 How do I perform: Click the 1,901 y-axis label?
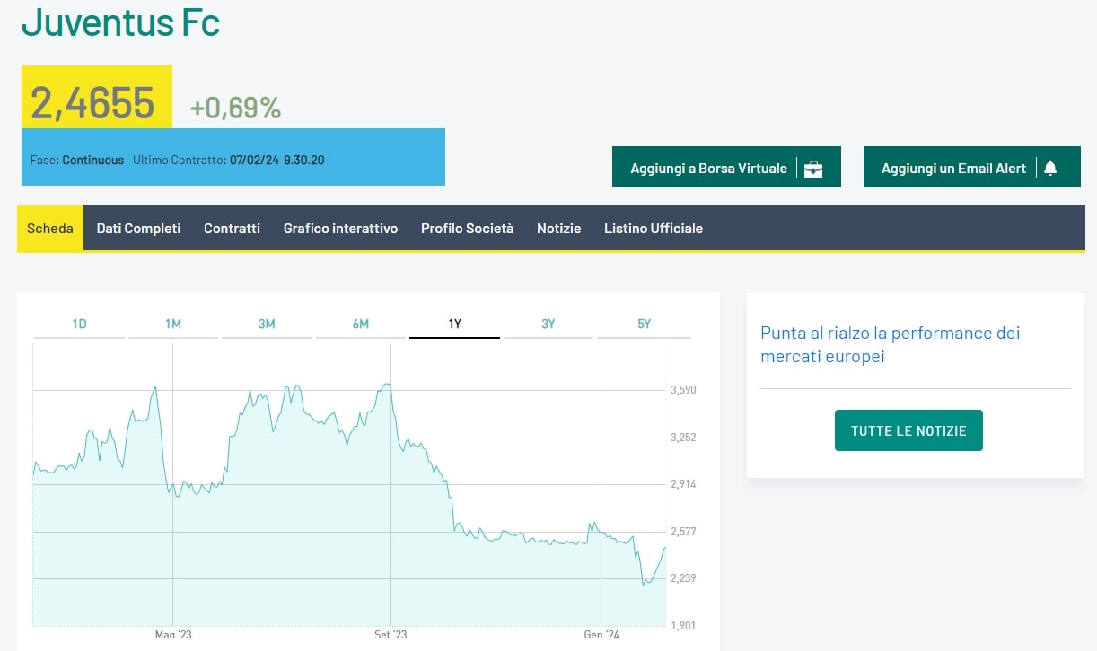click(x=683, y=626)
